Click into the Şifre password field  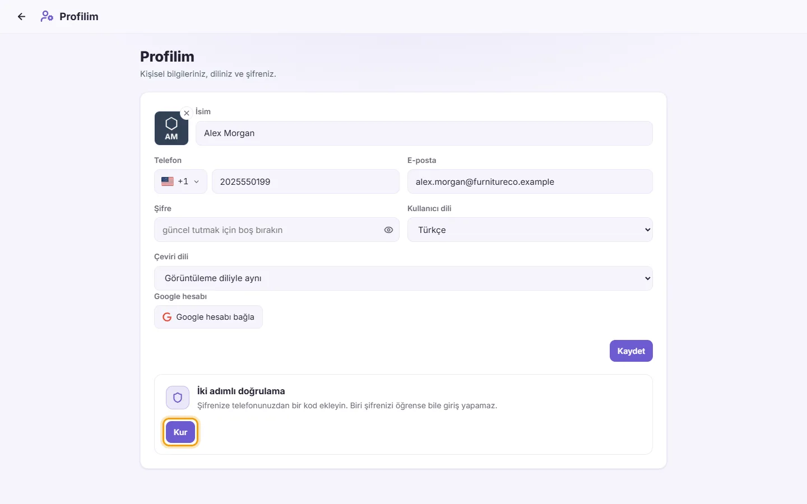click(x=277, y=230)
